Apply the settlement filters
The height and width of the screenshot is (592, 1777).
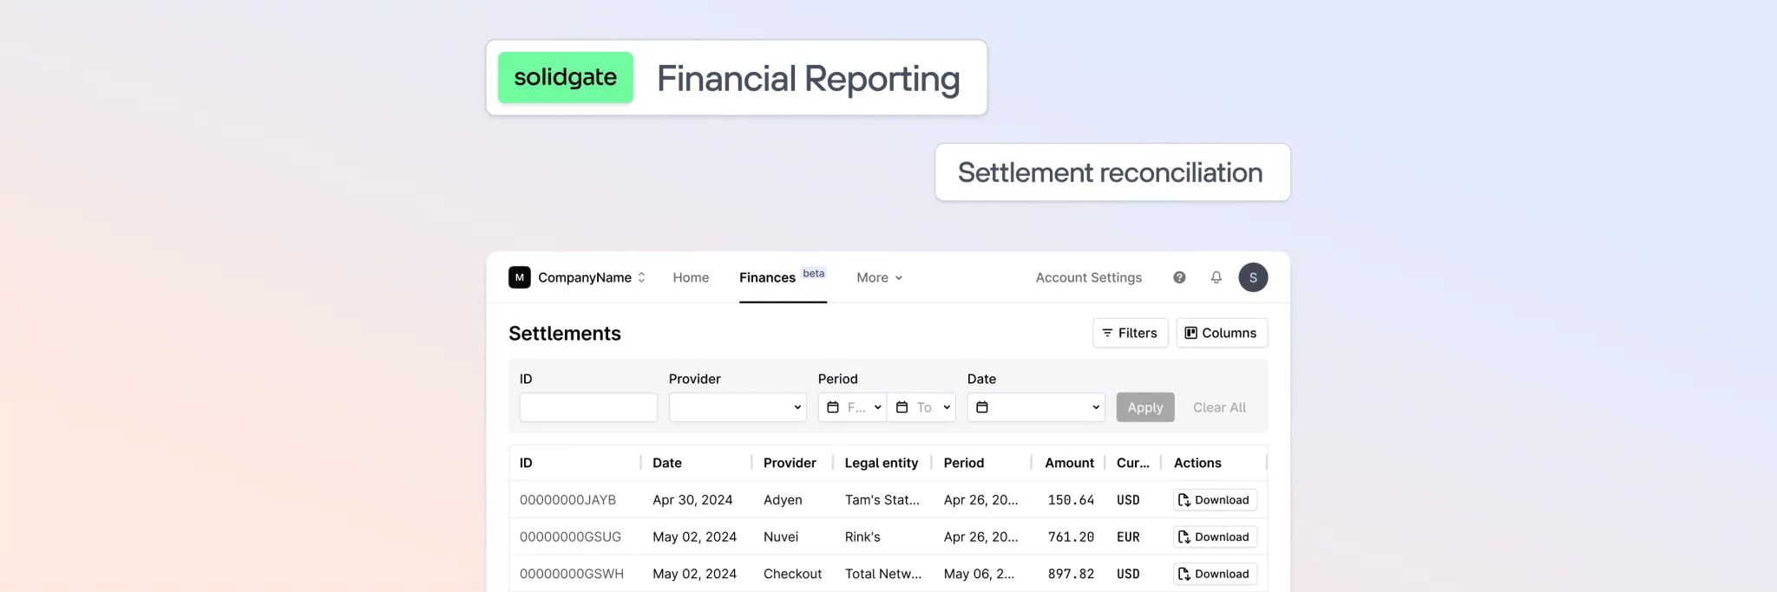pos(1145,407)
